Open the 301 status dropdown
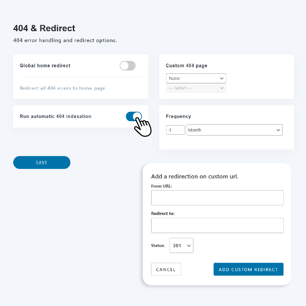Image resolution: width=306 pixels, height=306 pixels. click(181, 245)
